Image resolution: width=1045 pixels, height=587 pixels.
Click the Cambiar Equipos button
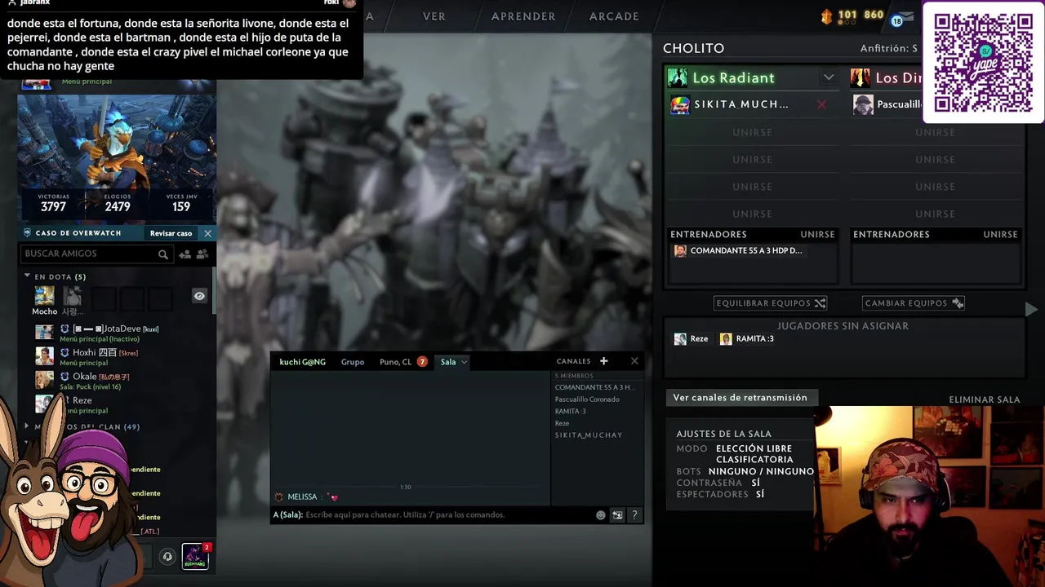pyautogui.click(x=914, y=303)
